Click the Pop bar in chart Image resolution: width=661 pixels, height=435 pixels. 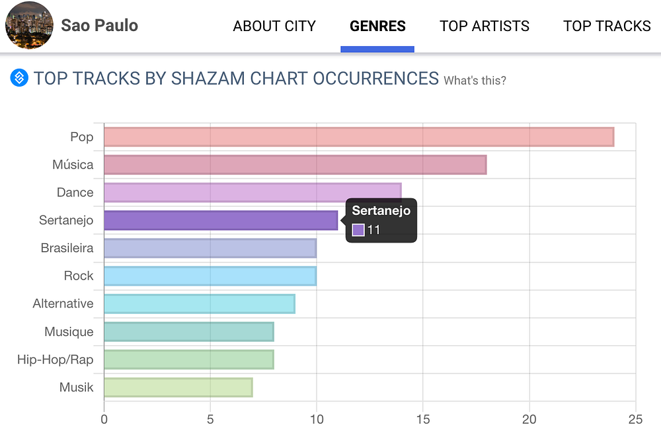(359, 137)
